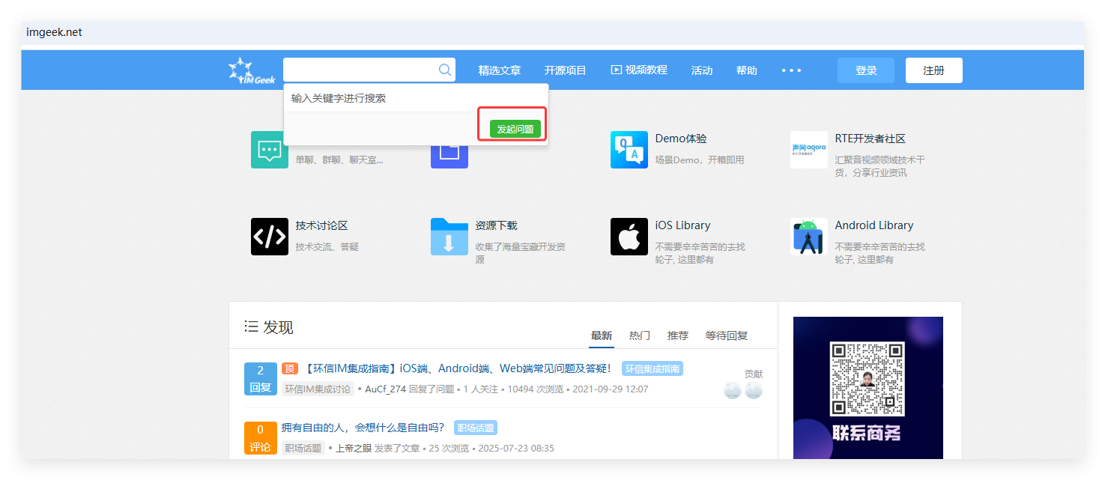Click the magnifying glass search icon
1105x480 pixels.
point(444,70)
